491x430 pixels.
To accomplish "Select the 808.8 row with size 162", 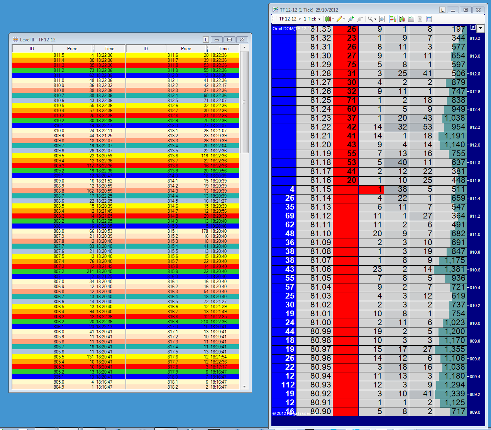I will point(69,191).
